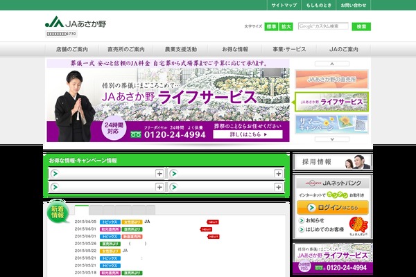
Task: Focus the Google custom search field
Action: 323,26
